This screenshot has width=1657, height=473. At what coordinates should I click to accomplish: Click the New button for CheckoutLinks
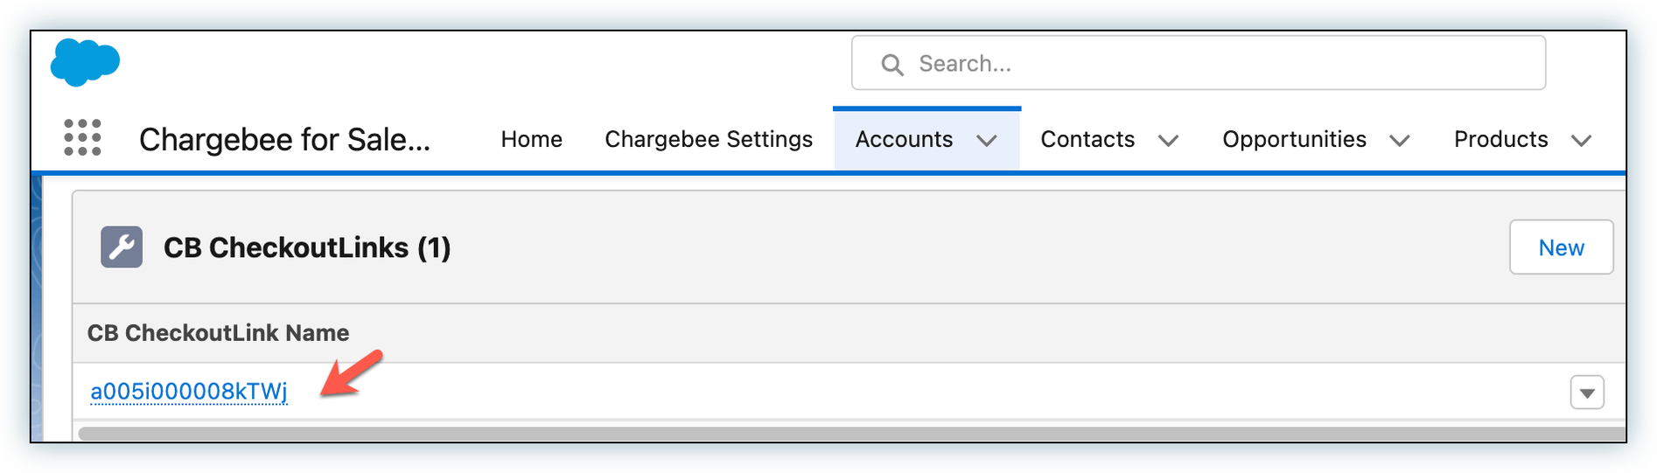pos(1561,247)
